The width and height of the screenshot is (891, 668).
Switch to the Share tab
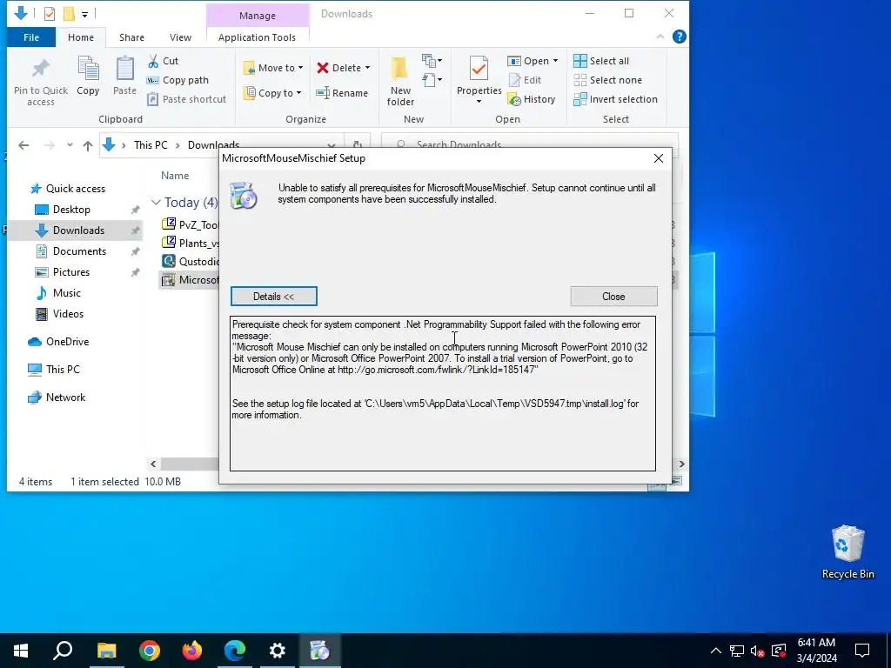[x=131, y=37]
